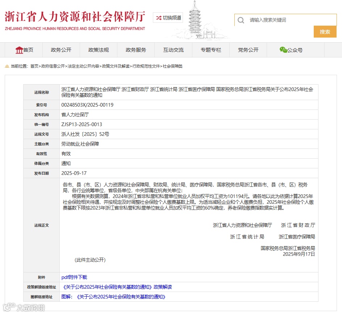Click the 切换频道 button
The image size is (342, 314).
click(168, 18)
